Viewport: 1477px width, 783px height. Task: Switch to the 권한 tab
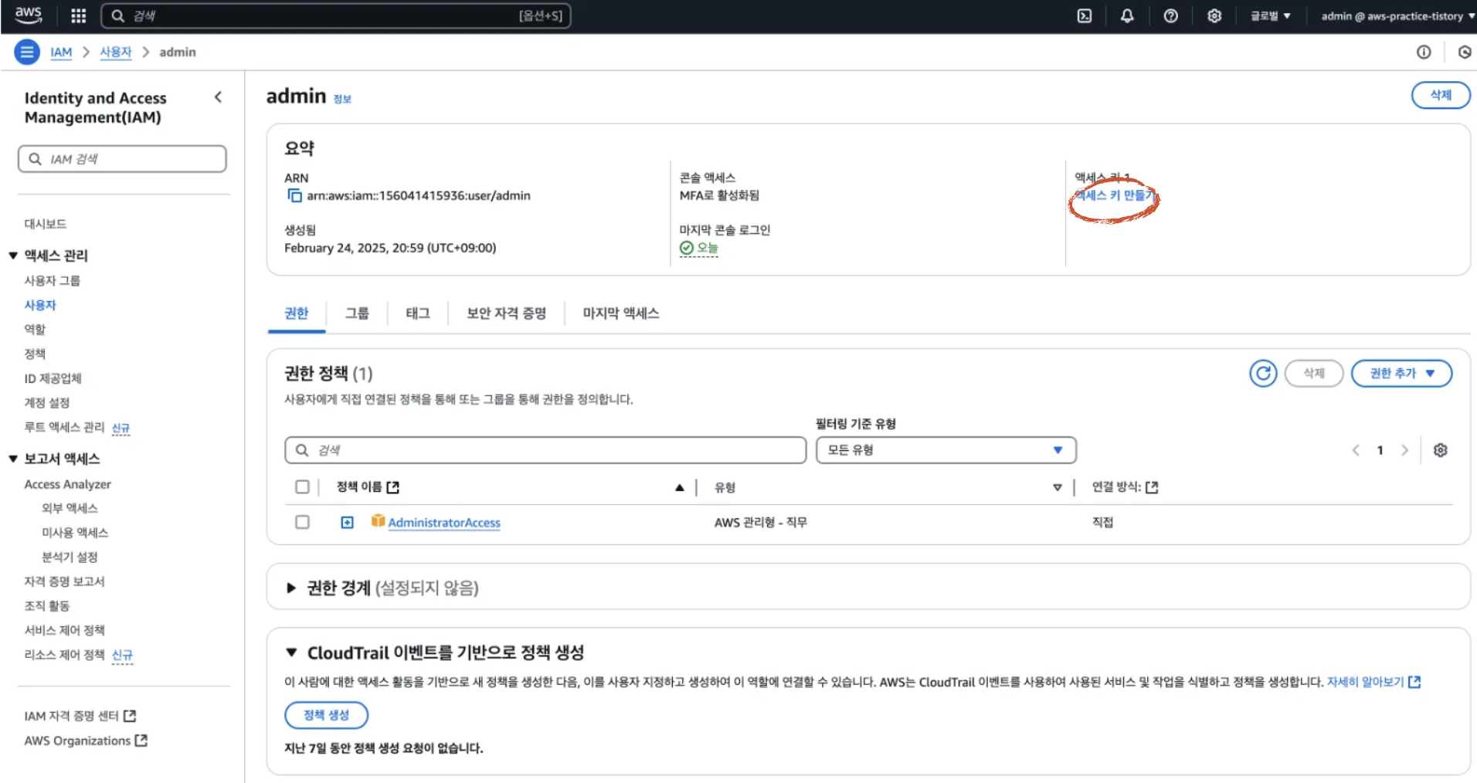coord(296,313)
